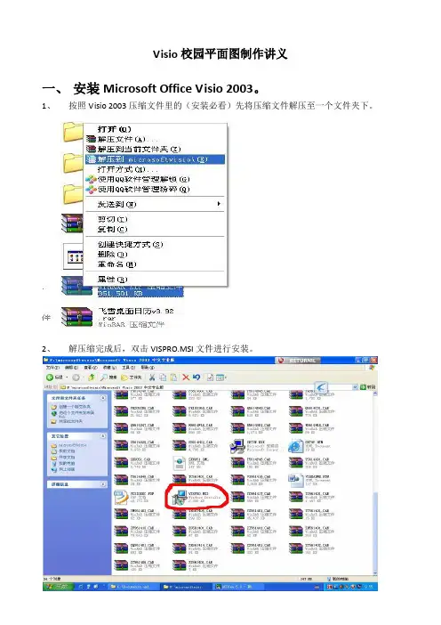
Task: Click the red X Delete toolbar icon
Action: [186, 377]
